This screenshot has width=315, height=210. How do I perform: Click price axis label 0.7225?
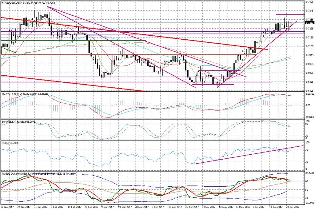click(309, 29)
